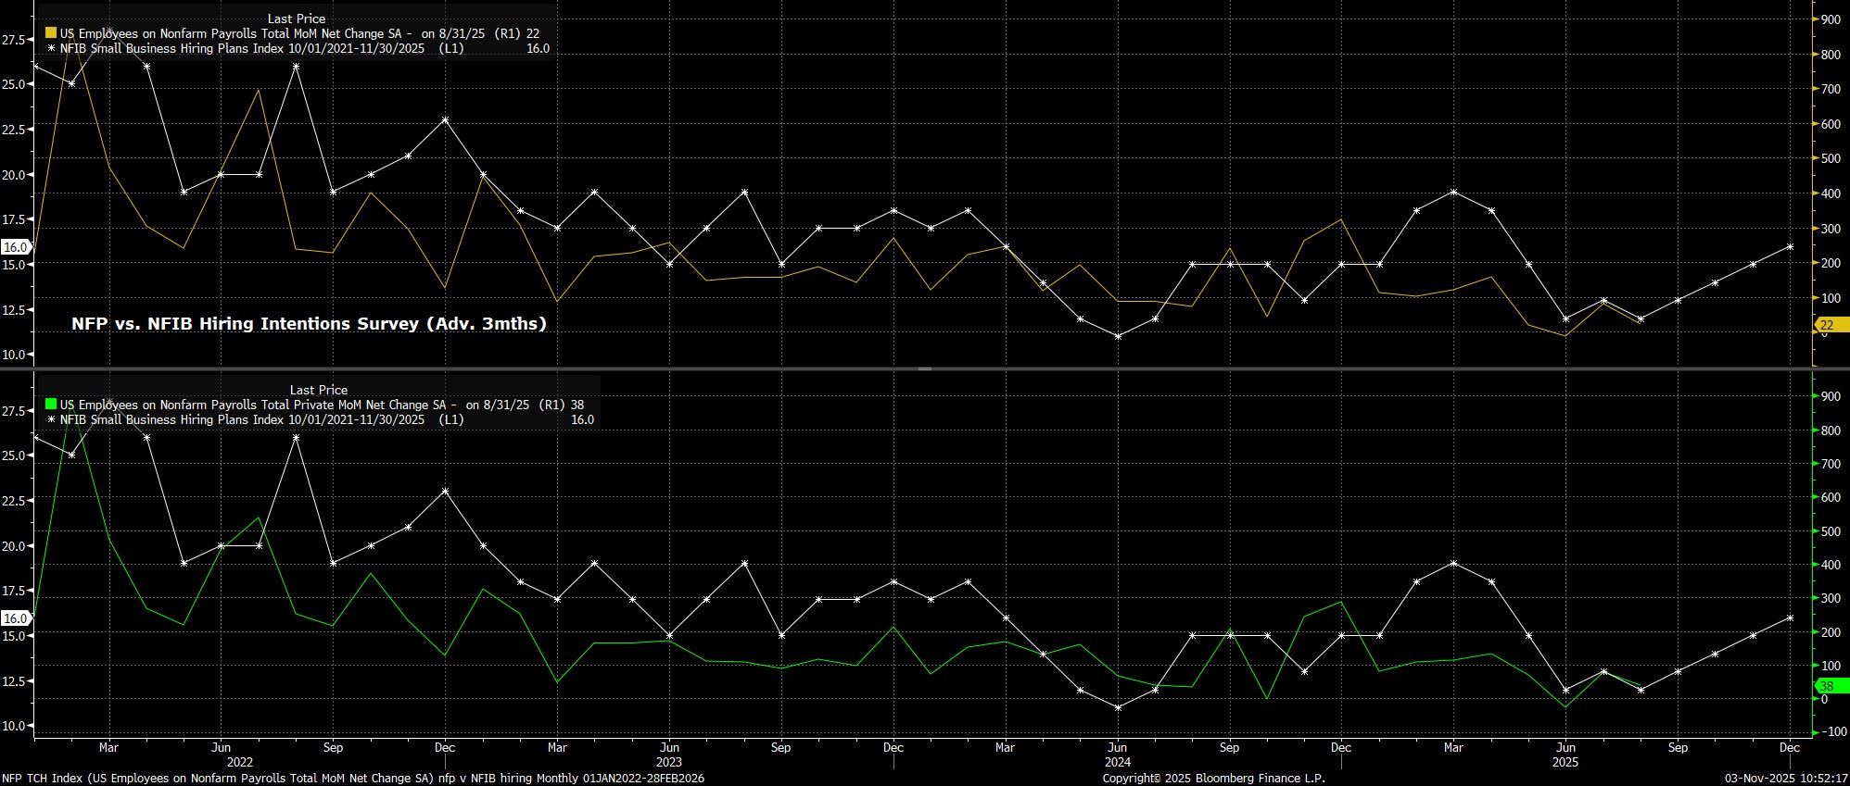Screen dimensions: 1850x786
Task: Click the yellow Nonfarm Payrolls Total legend swatch
Action: coord(51,33)
